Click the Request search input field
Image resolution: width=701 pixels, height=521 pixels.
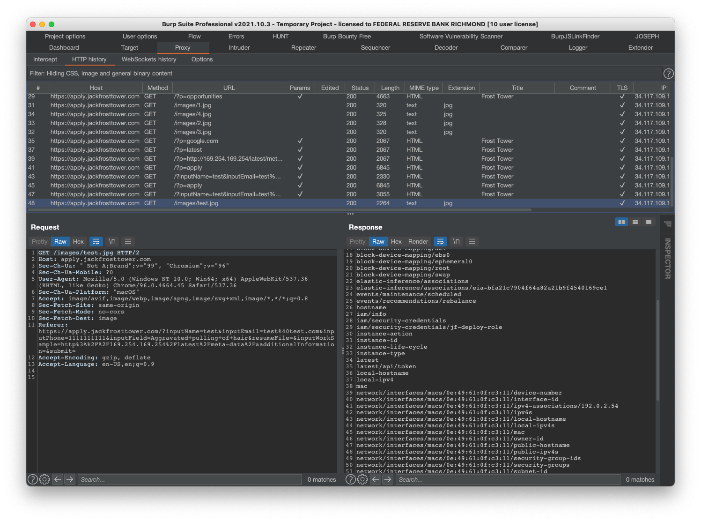[x=190, y=479]
